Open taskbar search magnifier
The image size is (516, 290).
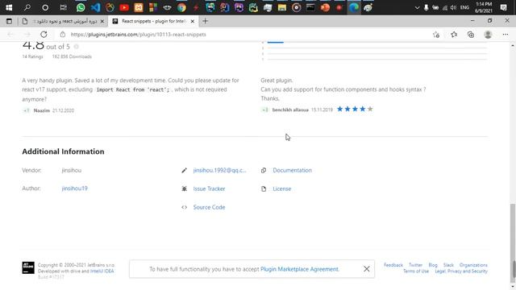(27, 7)
